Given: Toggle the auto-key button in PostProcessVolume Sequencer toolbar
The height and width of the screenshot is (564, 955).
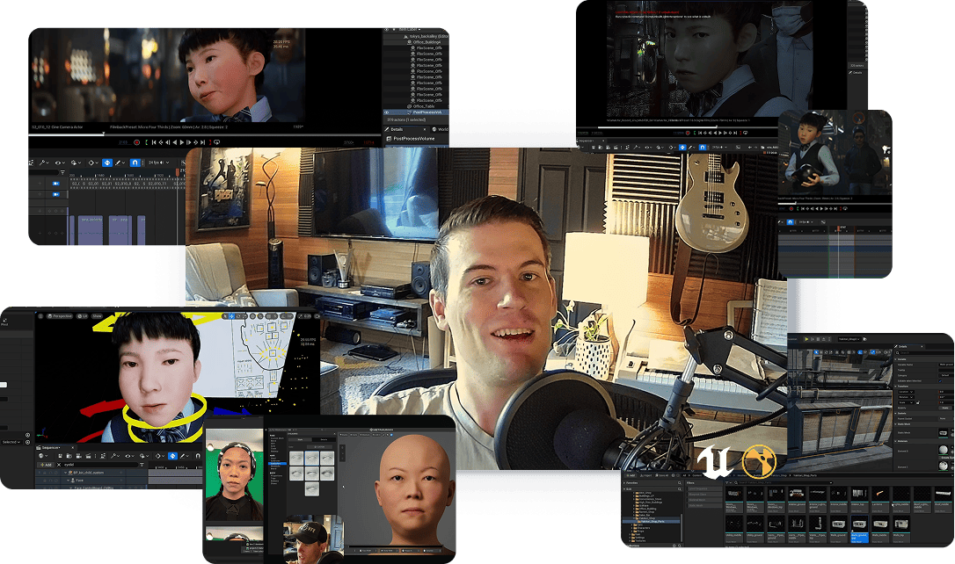Looking at the screenshot, I should [x=107, y=163].
